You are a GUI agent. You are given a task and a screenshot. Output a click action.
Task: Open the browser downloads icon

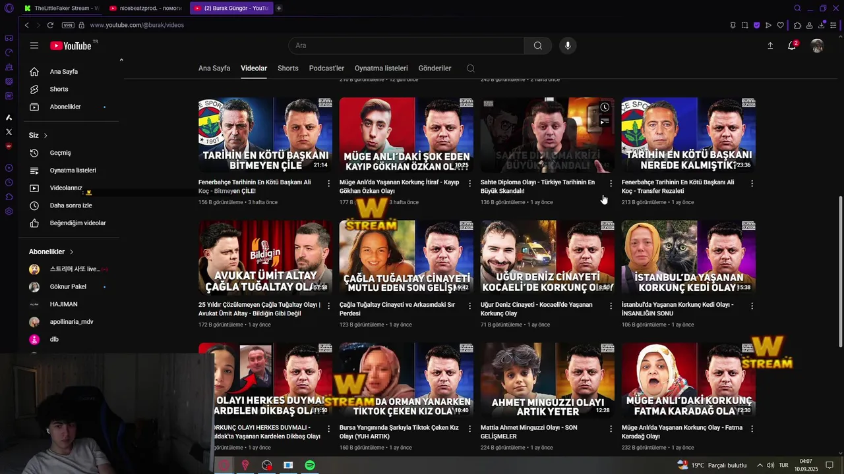tap(822, 25)
